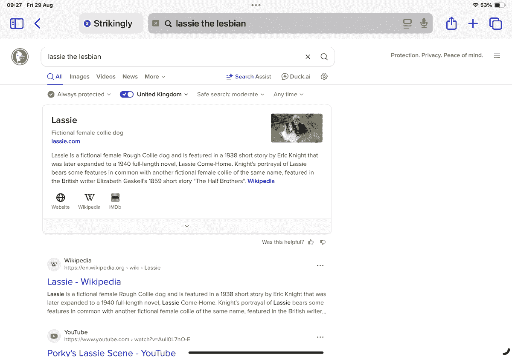Screen dimensions: 512x357
Task: Go back to the previous page
Action: [x=38, y=23]
